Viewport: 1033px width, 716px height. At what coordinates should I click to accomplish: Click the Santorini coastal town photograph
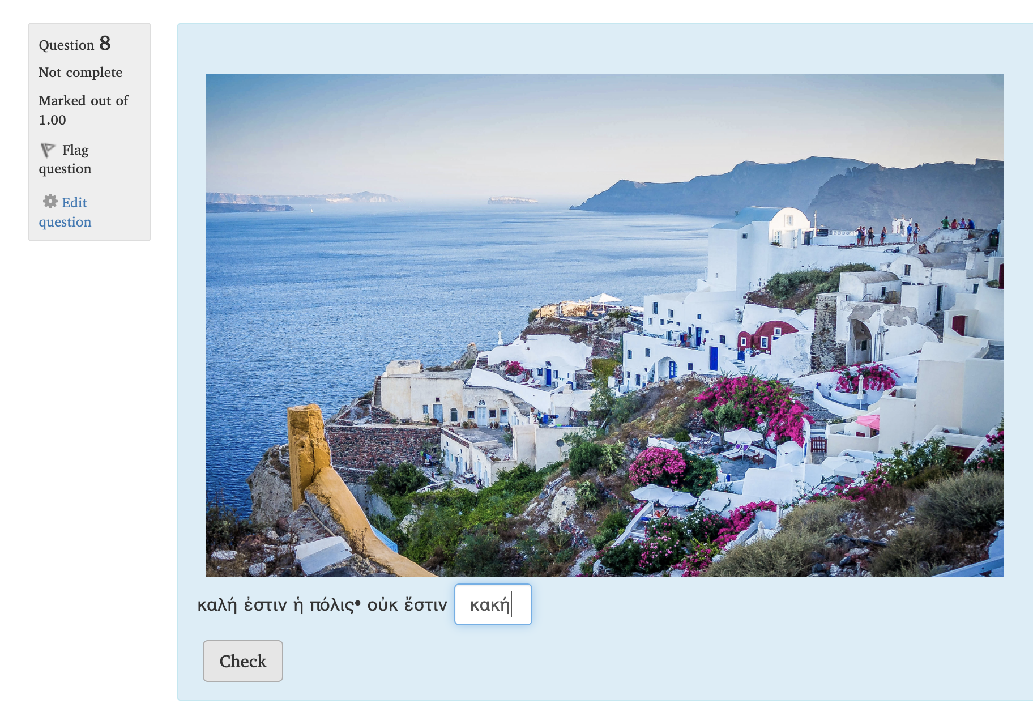coord(604,325)
